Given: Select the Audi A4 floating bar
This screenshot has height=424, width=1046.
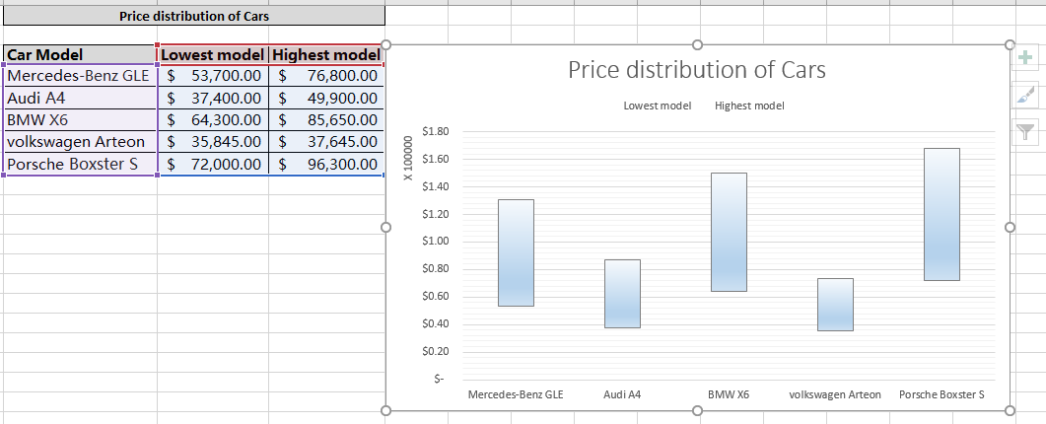Looking at the screenshot, I should point(622,294).
